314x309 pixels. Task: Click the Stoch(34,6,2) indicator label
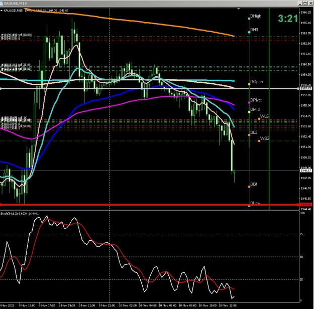click(20, 213)
